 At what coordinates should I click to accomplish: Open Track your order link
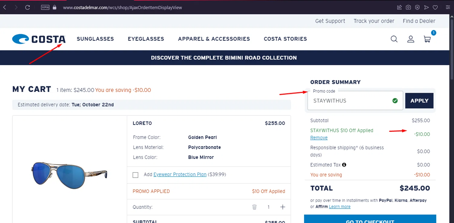374,21
